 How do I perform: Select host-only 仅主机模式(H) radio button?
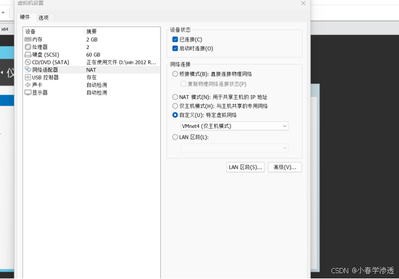pyautogui.click(x=175, y=106)
